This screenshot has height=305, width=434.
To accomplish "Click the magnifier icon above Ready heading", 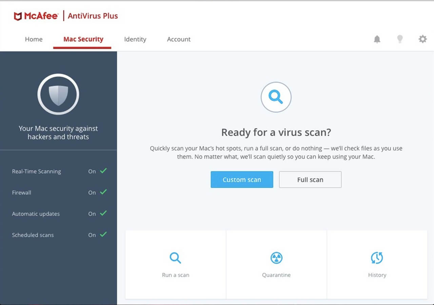I will coord(276,97).
